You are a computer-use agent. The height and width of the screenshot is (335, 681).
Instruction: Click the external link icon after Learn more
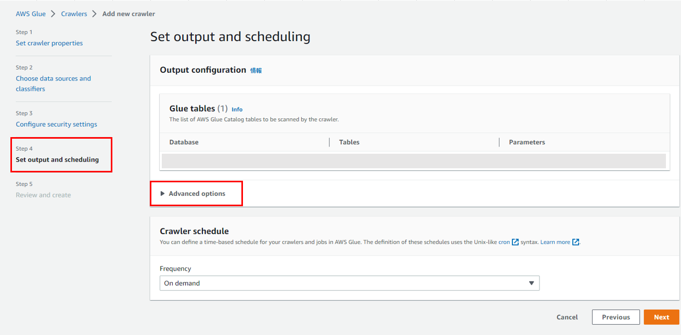575,242
